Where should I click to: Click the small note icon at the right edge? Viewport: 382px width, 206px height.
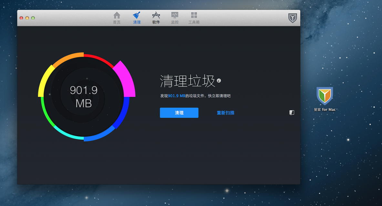[292, 112]
